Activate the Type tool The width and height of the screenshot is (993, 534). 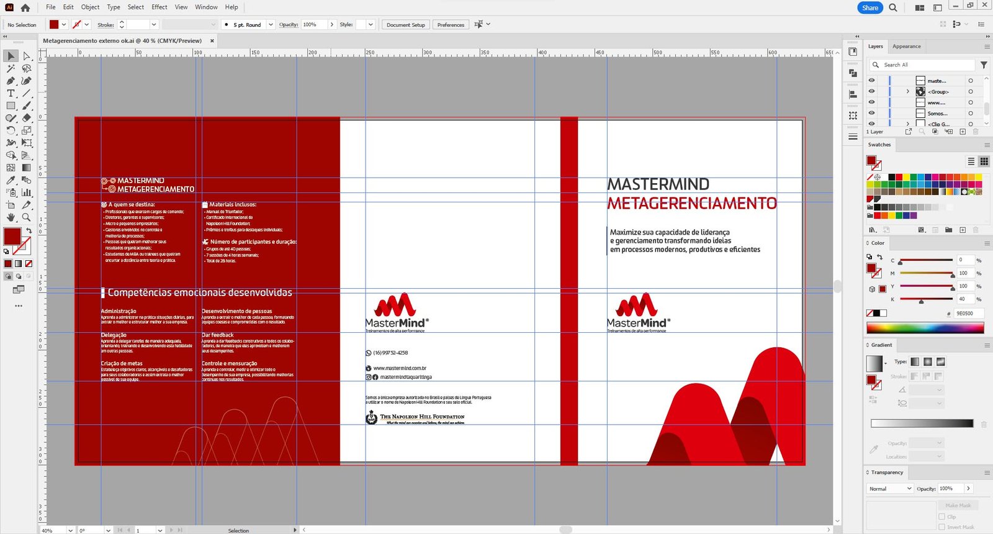pyautogui.click(x=11, y=93)
